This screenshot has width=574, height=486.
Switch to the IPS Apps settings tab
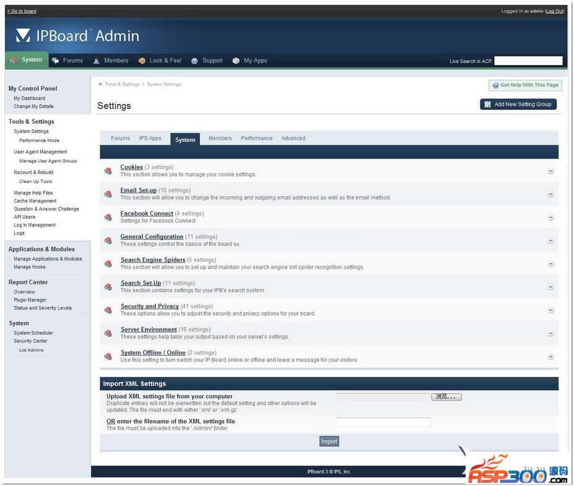[150, 138]
